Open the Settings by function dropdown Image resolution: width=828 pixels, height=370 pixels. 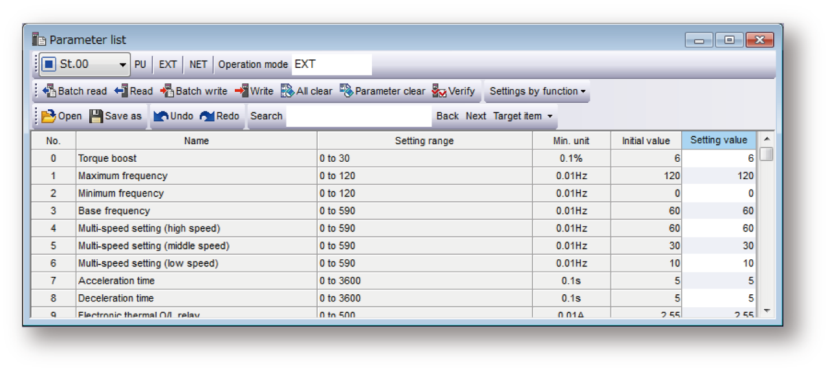(x=538, y=91)
